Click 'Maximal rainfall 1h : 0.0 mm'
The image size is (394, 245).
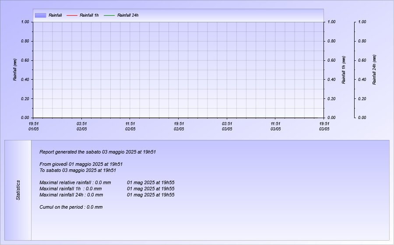click(70, 189)
